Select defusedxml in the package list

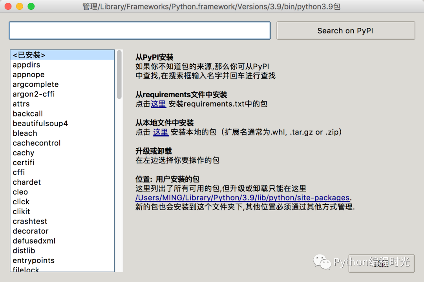(62, 241)
